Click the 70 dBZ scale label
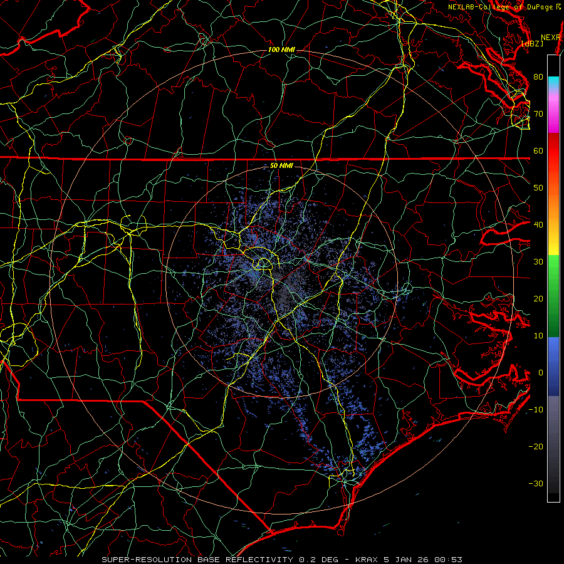This screenshot has height=564, width=564. tap(538, 114)
